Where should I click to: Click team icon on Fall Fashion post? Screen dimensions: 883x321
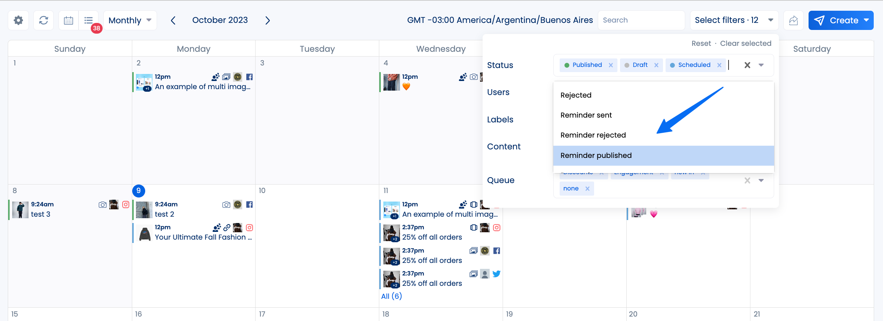[217, 227]
